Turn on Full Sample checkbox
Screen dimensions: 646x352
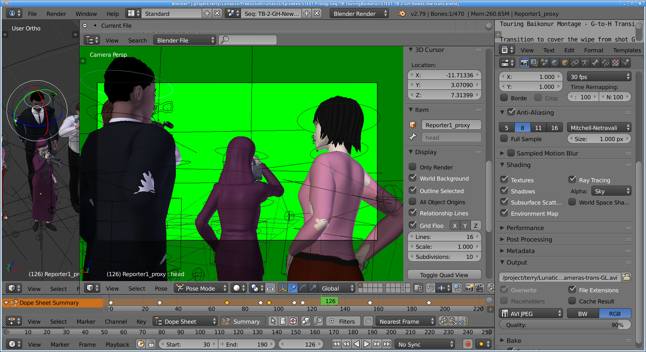(x=504, y=139)
